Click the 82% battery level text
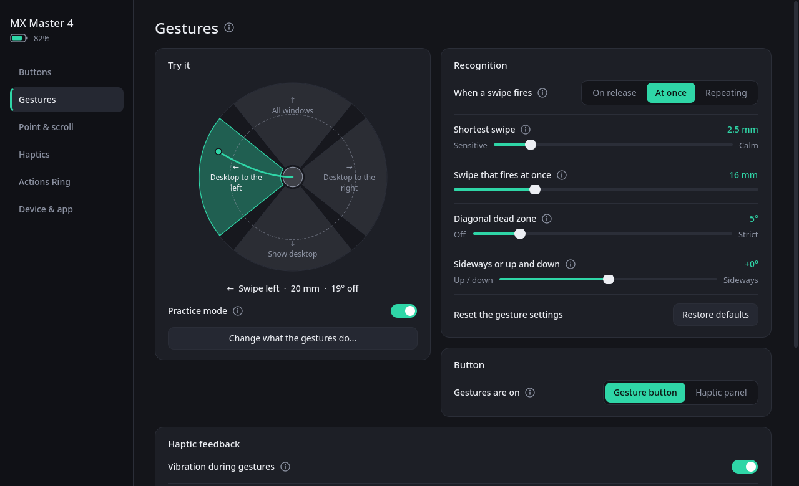This screenshot has height=486, width=799. click(42, 38)
